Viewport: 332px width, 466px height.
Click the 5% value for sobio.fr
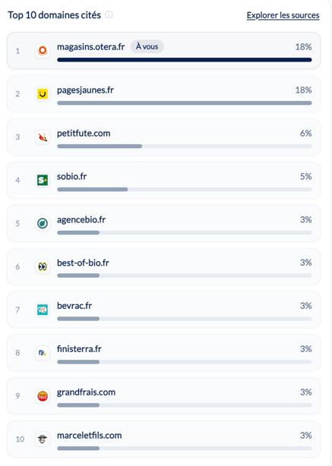[306, 177]
